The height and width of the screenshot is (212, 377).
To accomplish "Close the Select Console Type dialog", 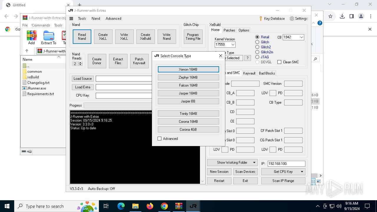I will tap(220, 56).
